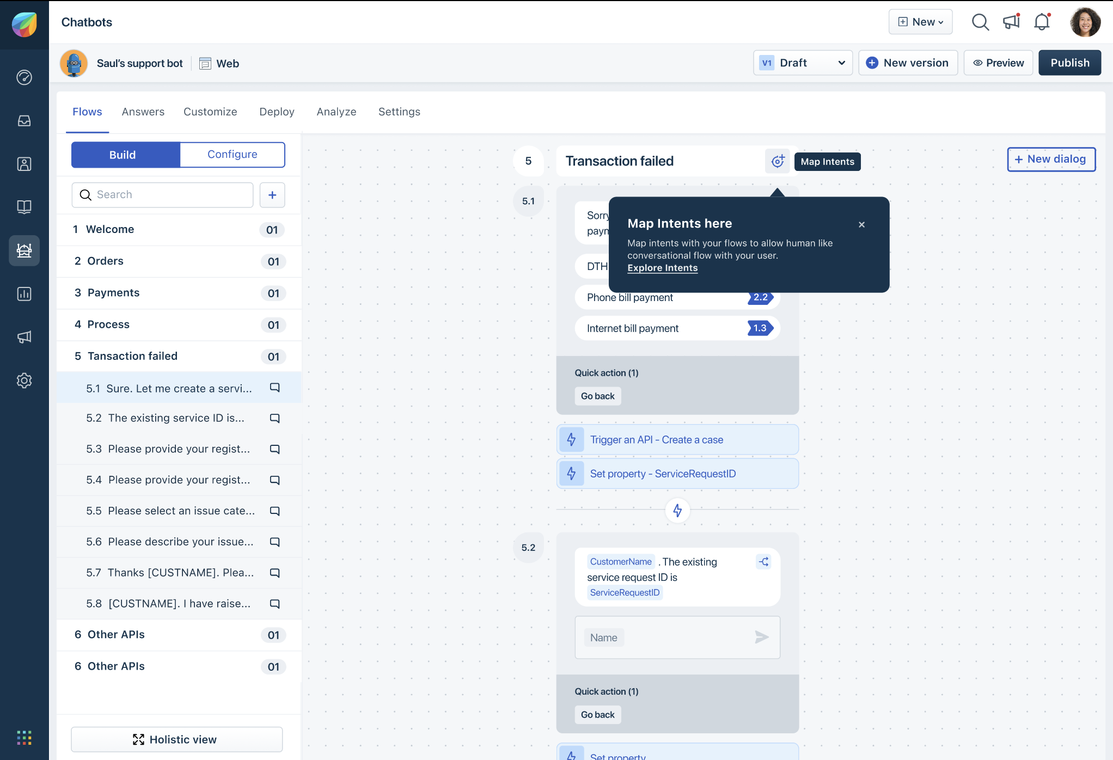This screenshot has height=760, width=1113.
Task: Click the Publish button
Action: coord(1069,63)
